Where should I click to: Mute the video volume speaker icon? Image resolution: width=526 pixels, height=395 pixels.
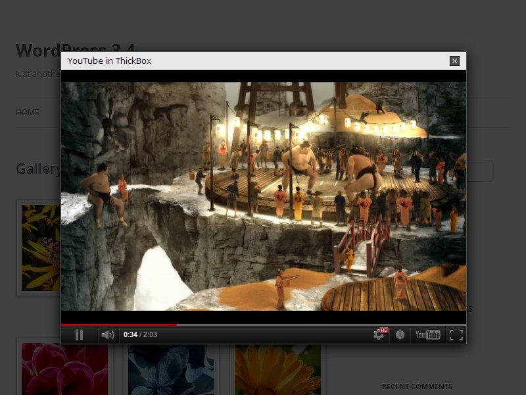point(108,335)
